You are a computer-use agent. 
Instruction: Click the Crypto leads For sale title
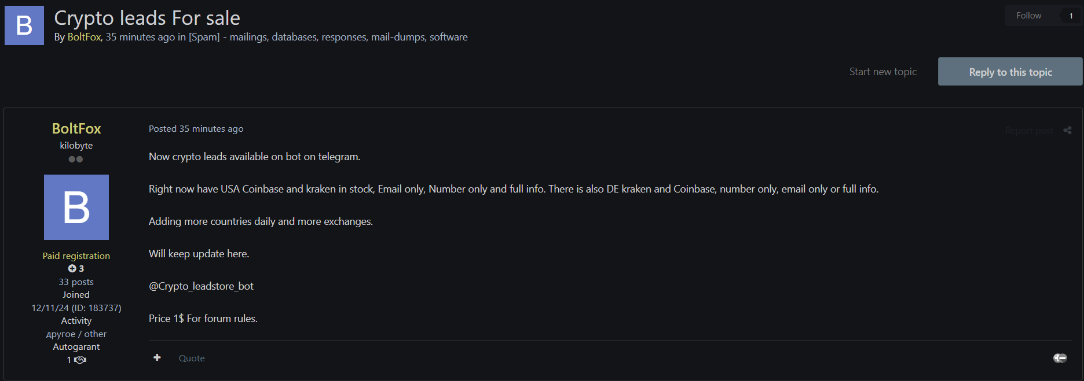pos(147,18)
